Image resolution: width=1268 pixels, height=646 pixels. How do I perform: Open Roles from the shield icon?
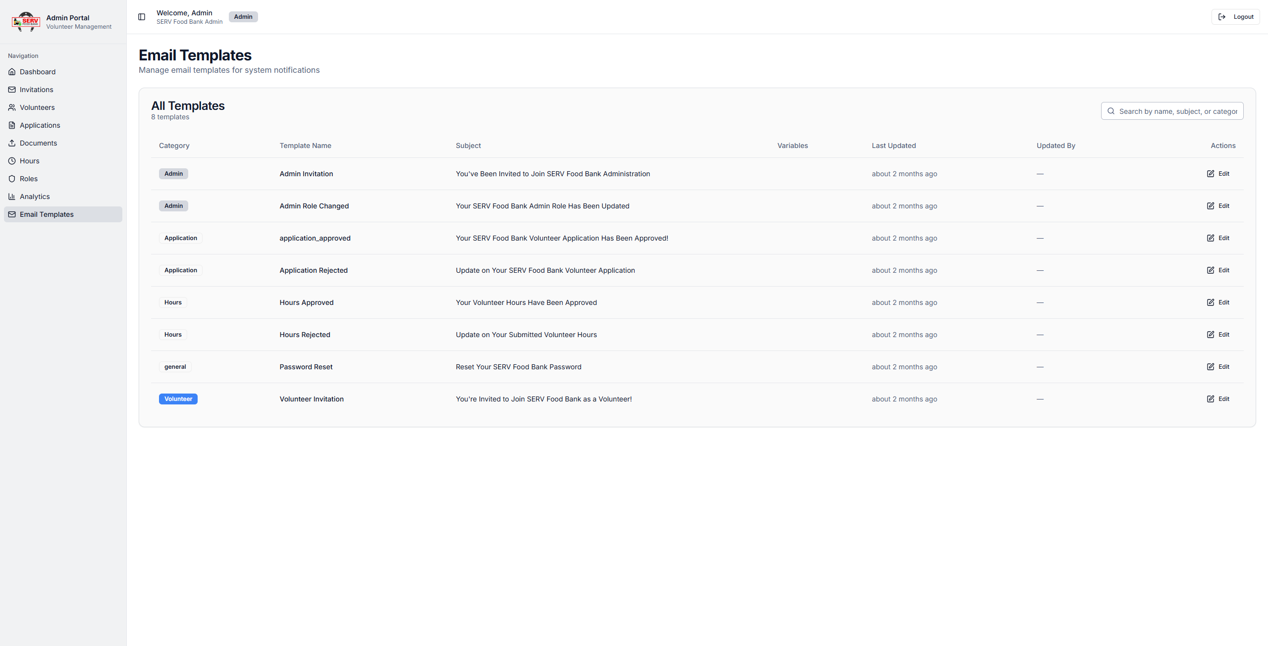(x=12, y=179)
